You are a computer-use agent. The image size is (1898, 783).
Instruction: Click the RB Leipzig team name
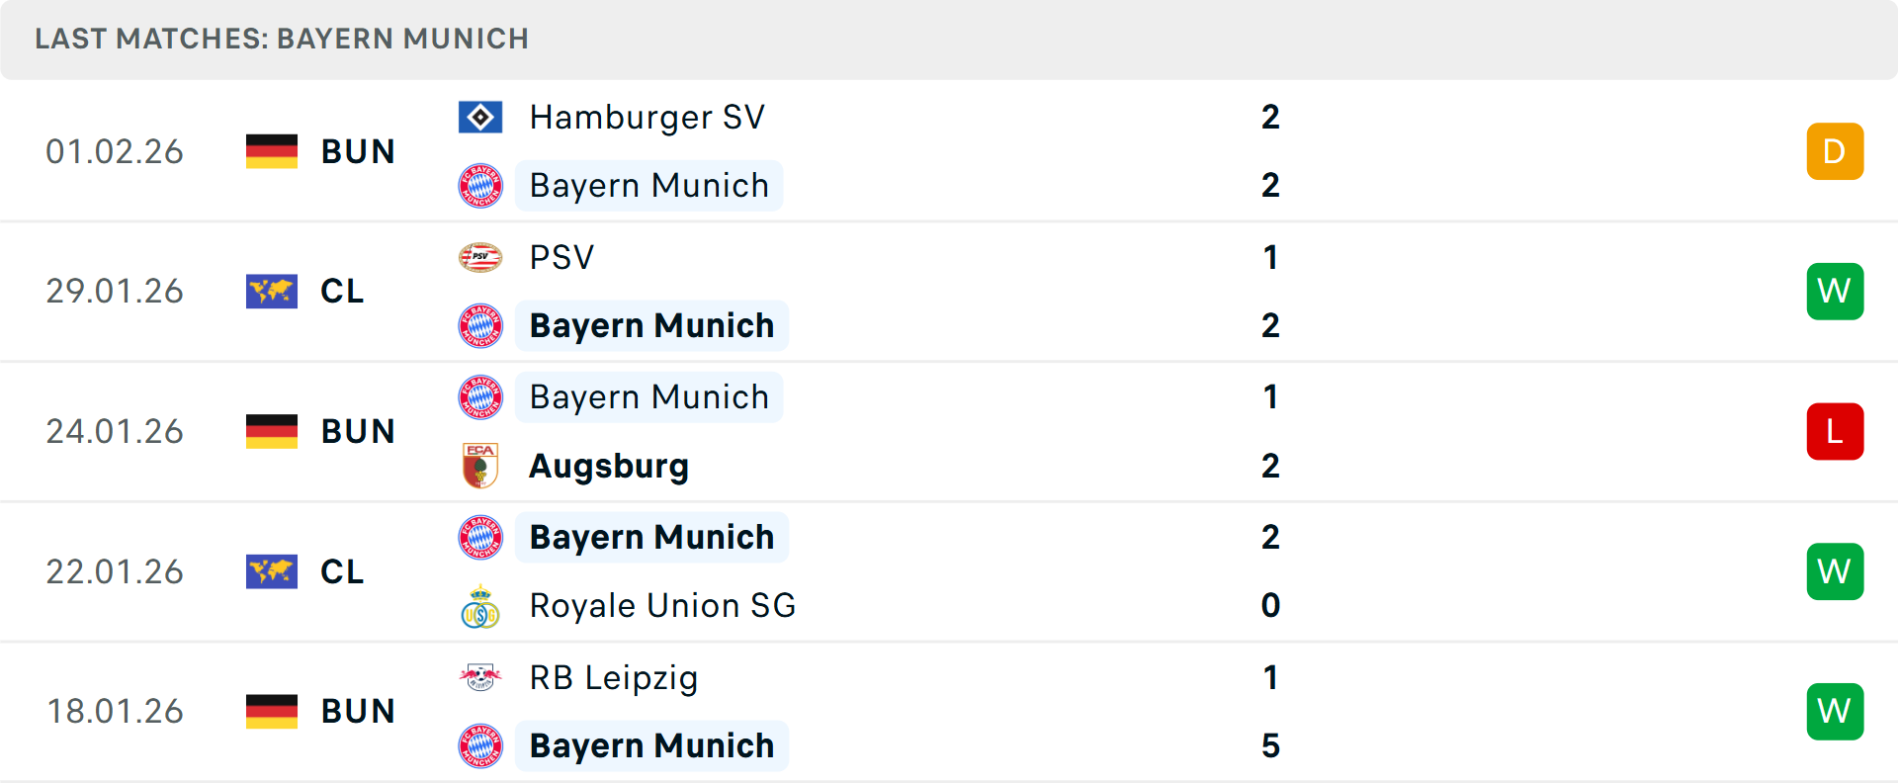(x=613, y=677)
